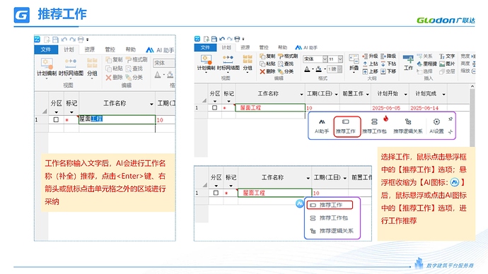This screenshot has width=488, height=274.
Task: Click 上移 in the 大纲 group
Action: 370,71
